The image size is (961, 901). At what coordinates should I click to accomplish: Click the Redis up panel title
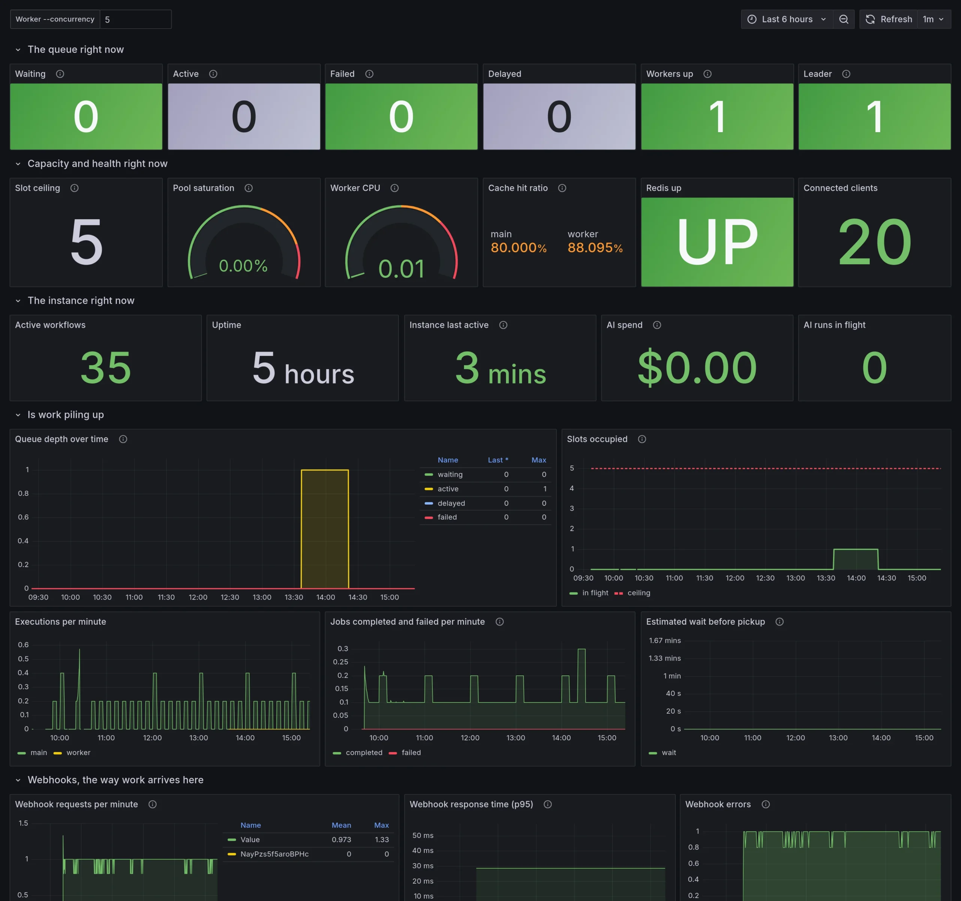coord(664,188)
